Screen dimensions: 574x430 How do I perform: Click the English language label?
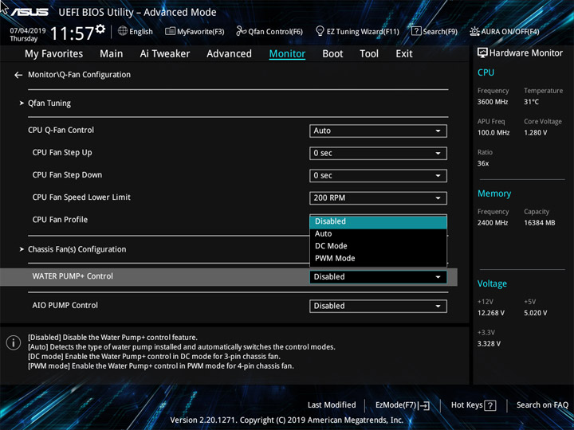pos(141,32)
